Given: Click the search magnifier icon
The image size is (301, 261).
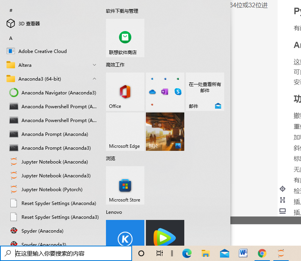Looking at the screenshot, I should click(x=8, y=253).
